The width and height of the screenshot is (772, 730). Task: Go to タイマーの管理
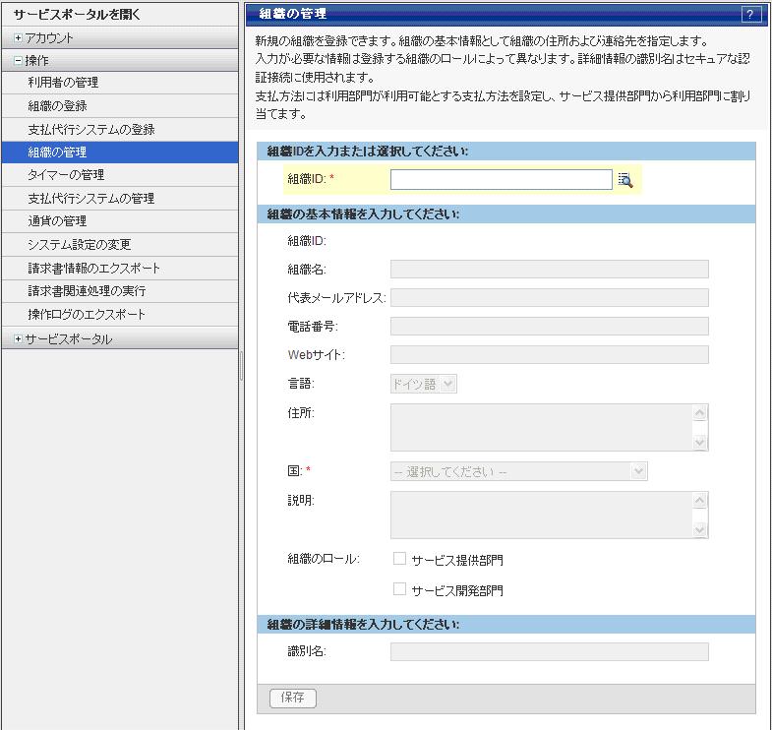click(x=66, y=175)
